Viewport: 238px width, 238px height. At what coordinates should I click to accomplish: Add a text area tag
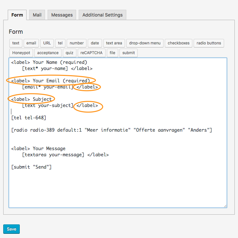point(114,43)
